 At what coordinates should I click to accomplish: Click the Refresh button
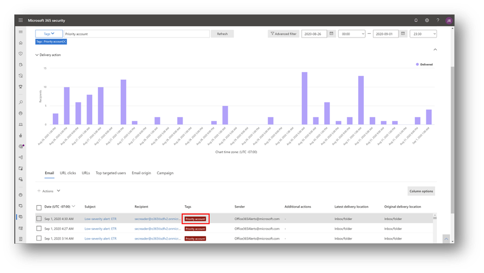click(x=222, y=34)
